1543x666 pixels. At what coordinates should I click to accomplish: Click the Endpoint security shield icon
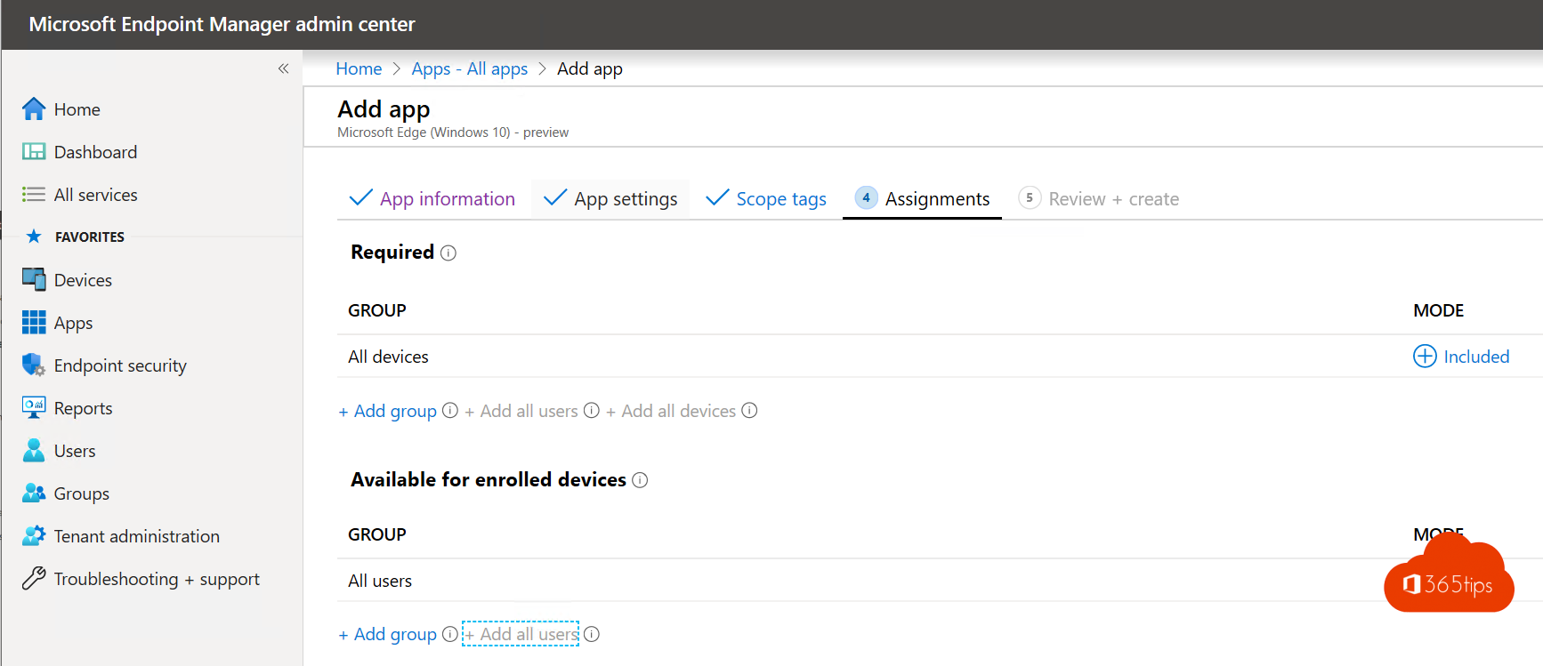click(x=34, y=365)
